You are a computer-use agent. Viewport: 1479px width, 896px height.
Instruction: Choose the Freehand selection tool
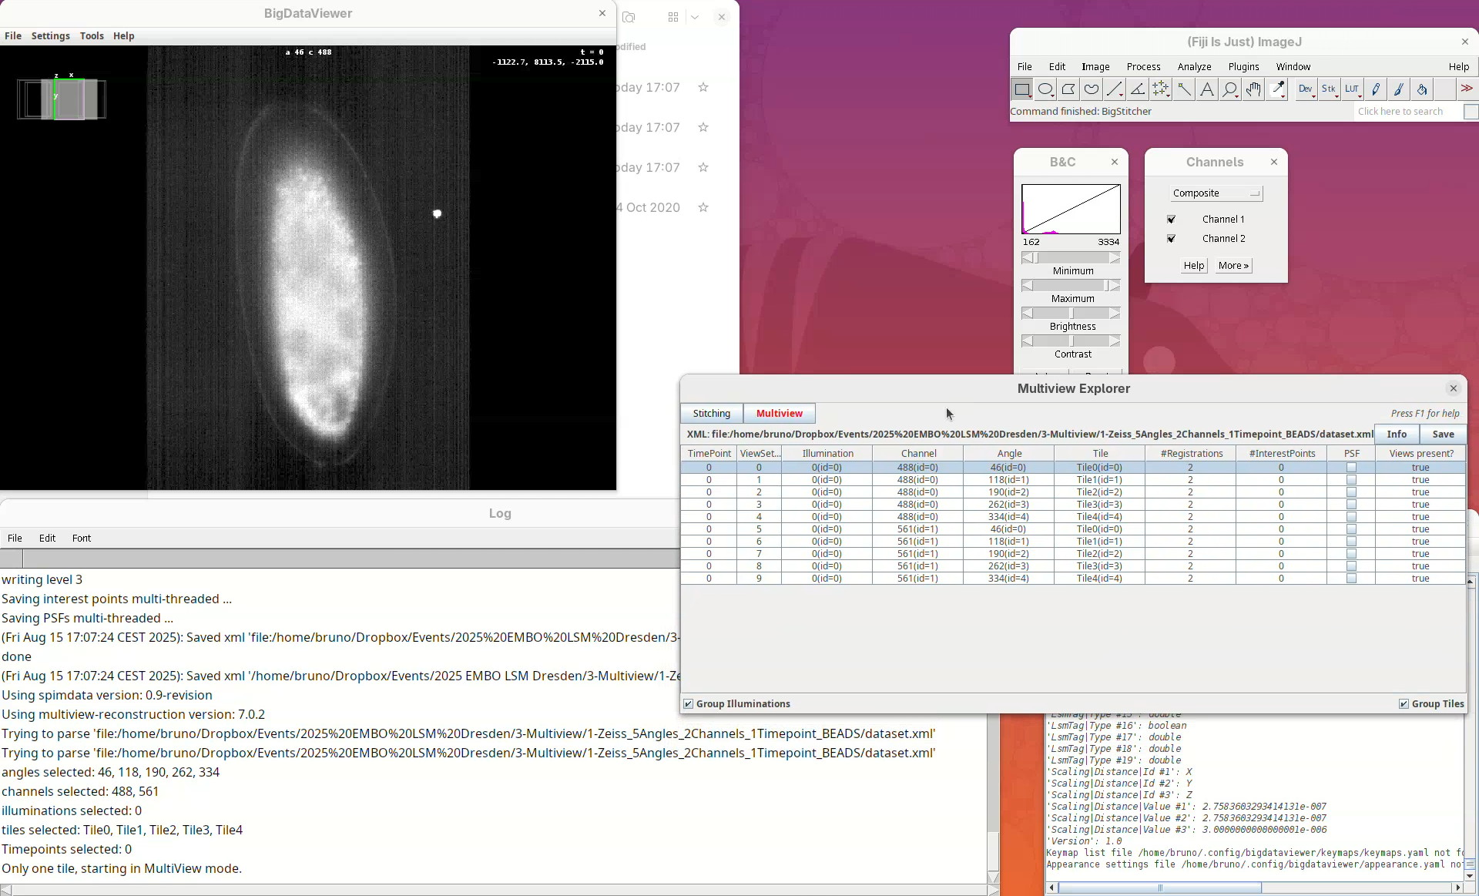point(1092,89)
